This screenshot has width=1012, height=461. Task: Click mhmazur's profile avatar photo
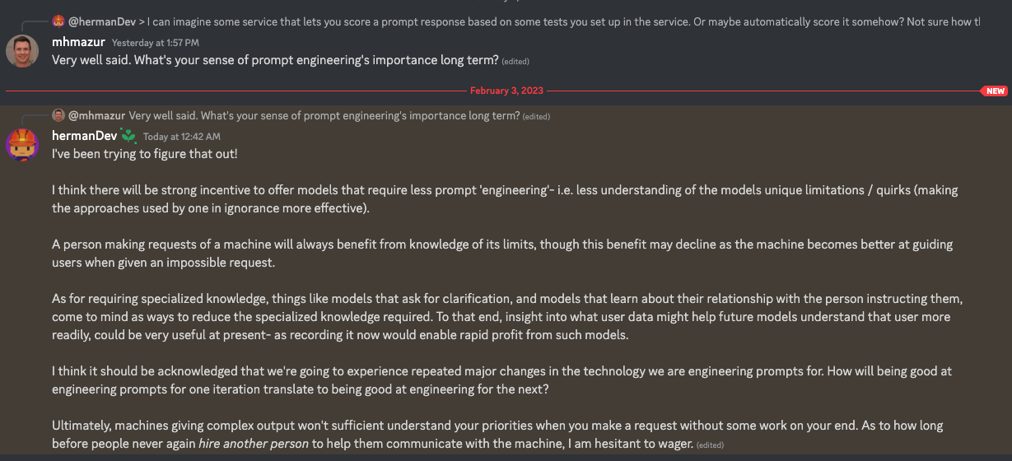(x=22, y=51)
